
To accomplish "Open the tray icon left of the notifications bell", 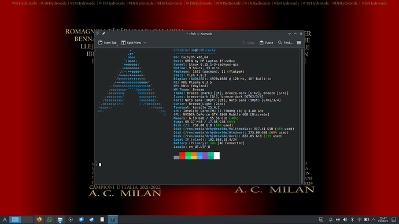I will (322, 219).
